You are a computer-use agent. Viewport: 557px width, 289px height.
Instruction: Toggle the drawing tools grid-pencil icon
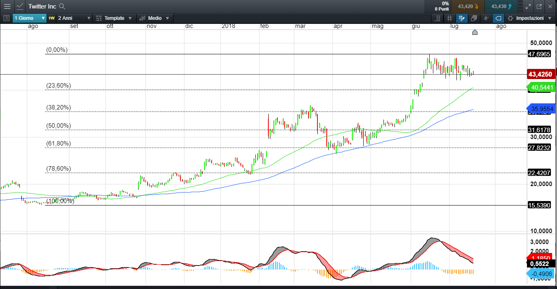[461, 18]
